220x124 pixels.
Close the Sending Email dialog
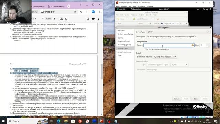210,28
